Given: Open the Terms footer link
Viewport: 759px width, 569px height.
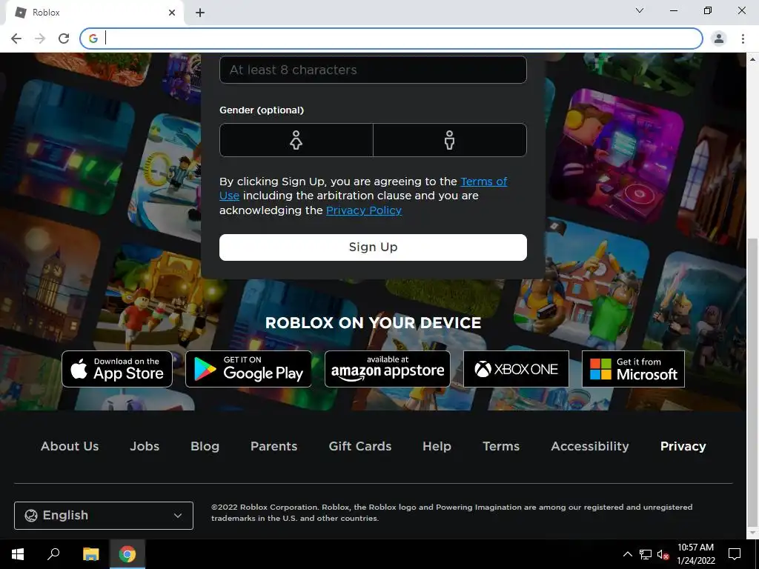Looking at the screenshot, I should coord(501,446).
